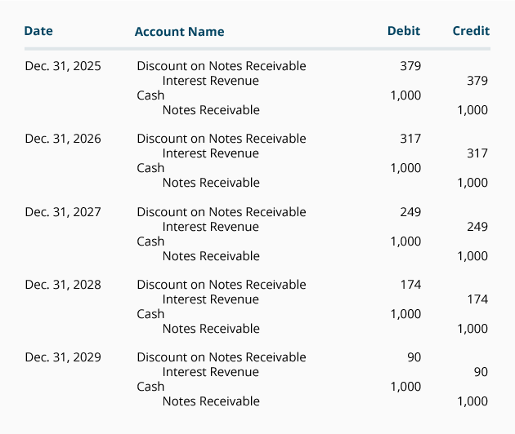Viewport: 515px width, 434px height.
Task: Select Interest Revenue under the 2027 entry
Action: [211, 227]
